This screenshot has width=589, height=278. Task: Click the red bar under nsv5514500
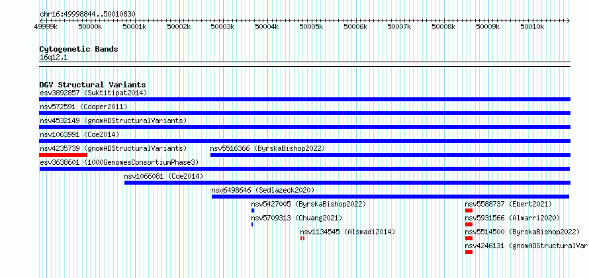[469, 238]
